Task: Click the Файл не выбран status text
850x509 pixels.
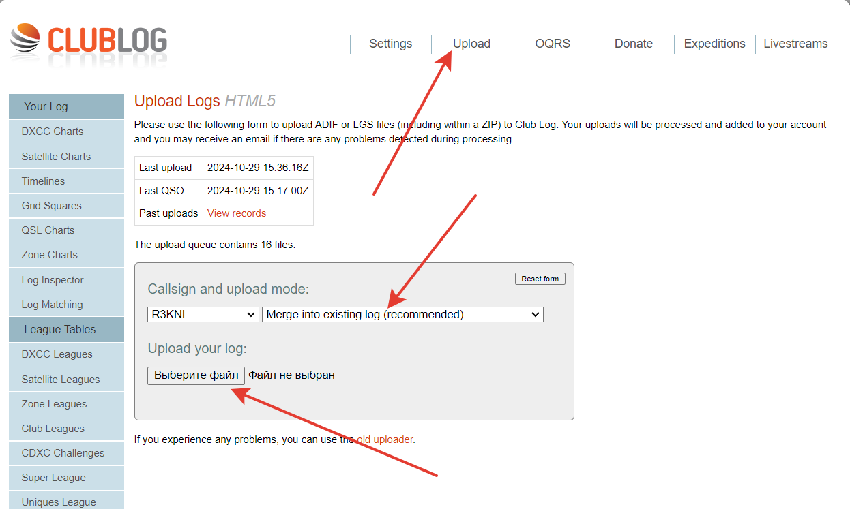Action: (x=291, y=375)
